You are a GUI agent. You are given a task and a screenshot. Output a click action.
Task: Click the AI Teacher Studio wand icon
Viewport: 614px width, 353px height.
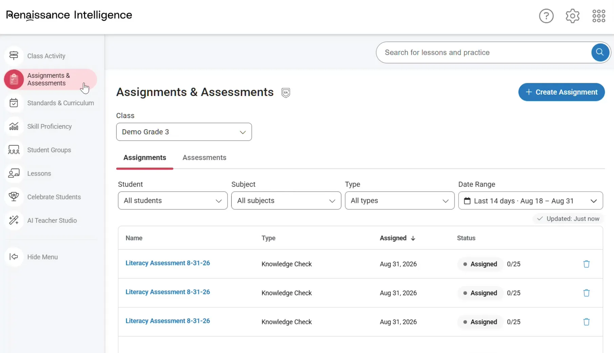[x=14, y=220]
